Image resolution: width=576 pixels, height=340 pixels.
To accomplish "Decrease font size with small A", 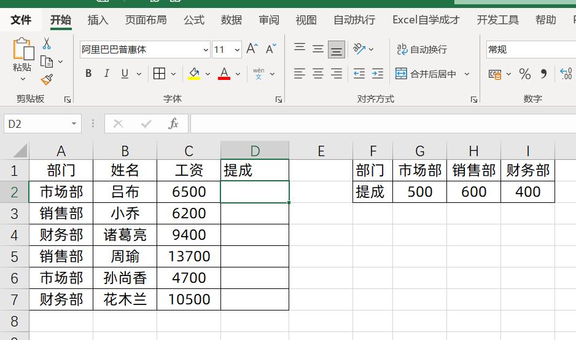I will pyautogui.click(x=271, y=49).
